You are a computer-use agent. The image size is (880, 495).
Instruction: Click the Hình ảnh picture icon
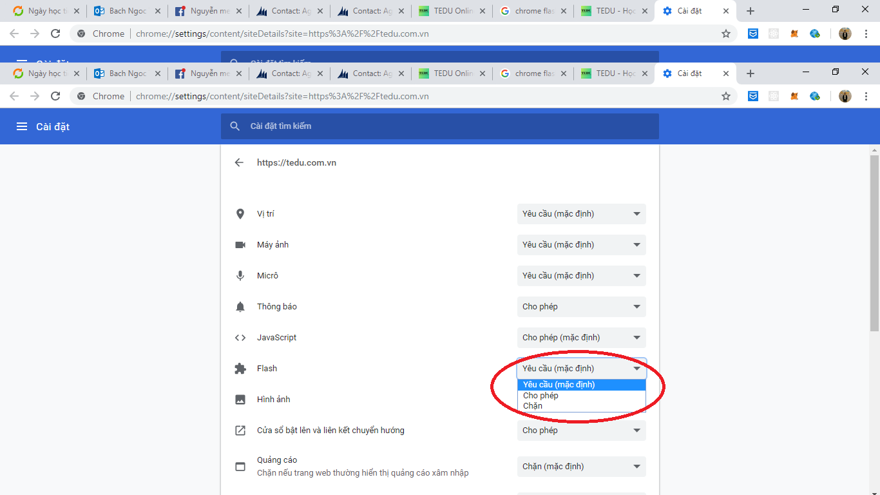pos(240,400)
